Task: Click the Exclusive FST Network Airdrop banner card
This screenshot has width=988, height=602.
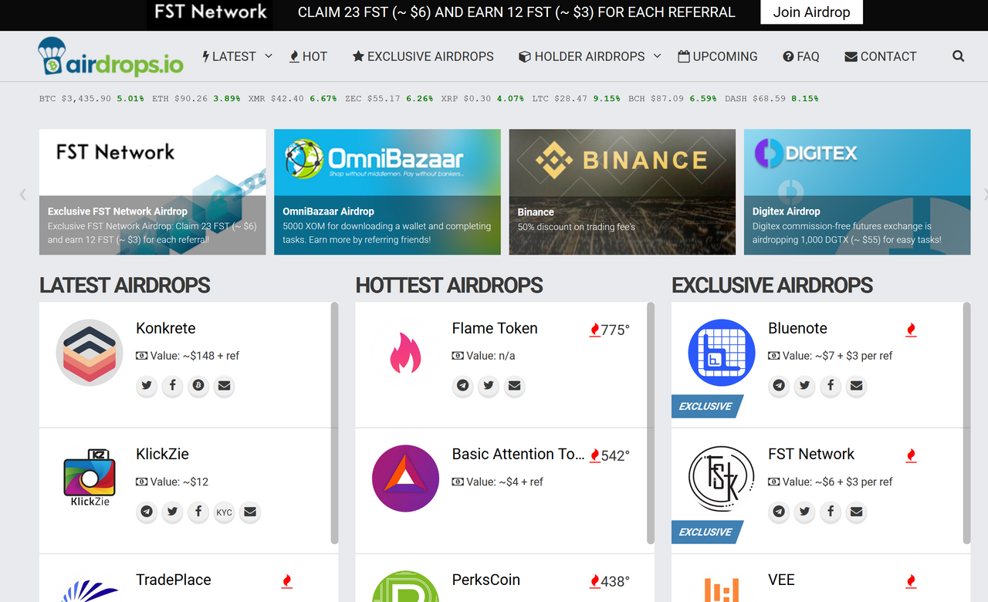Action: point(152,191)
